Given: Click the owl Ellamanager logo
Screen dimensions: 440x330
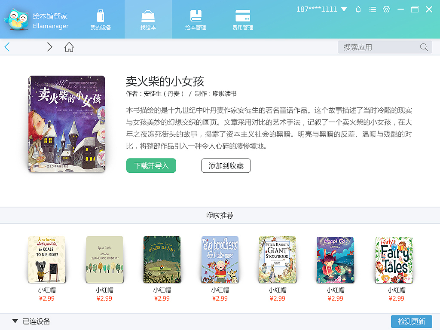Looking at the screenshot, I should (x=15, y=18).
